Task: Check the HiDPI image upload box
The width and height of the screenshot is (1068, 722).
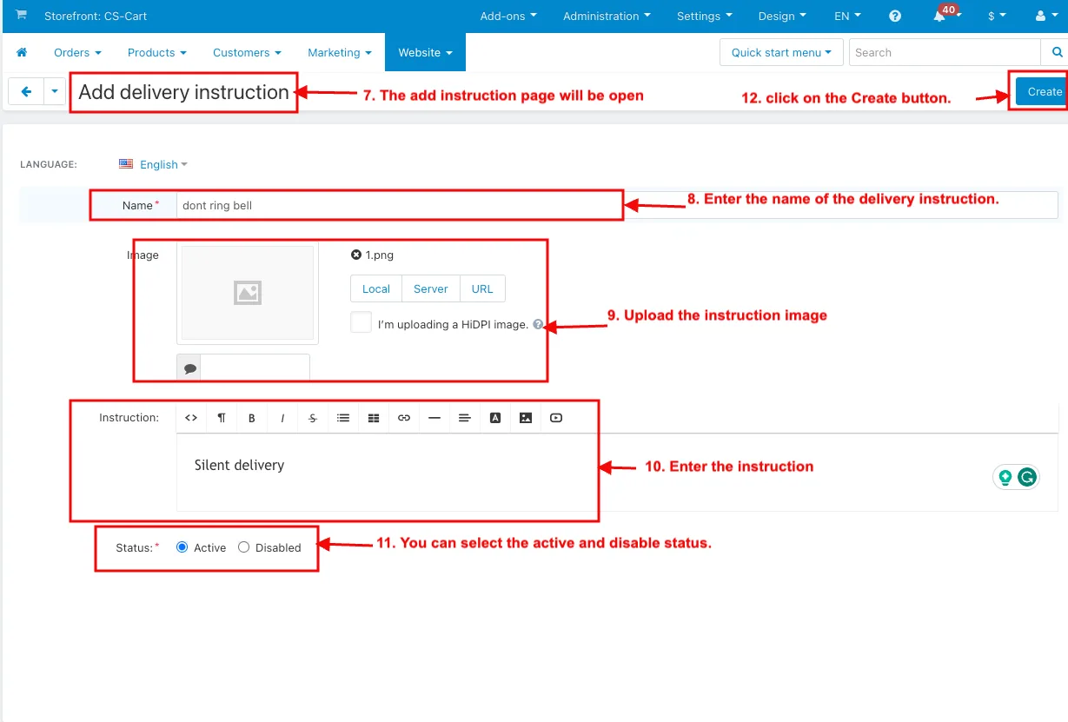Action: click(362, 322)
